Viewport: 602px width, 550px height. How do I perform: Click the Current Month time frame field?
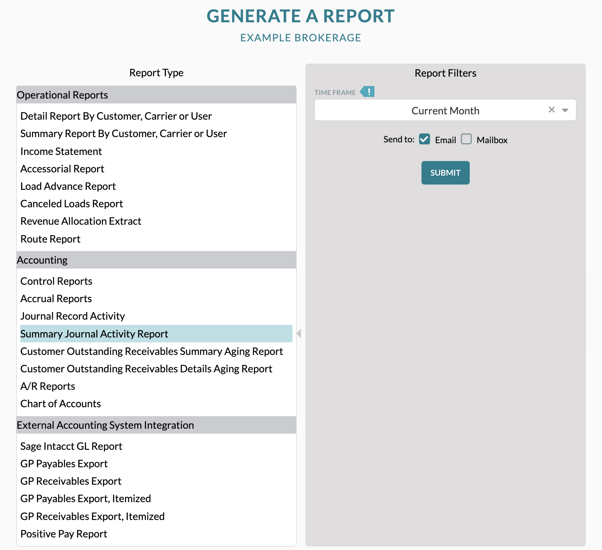445,110
